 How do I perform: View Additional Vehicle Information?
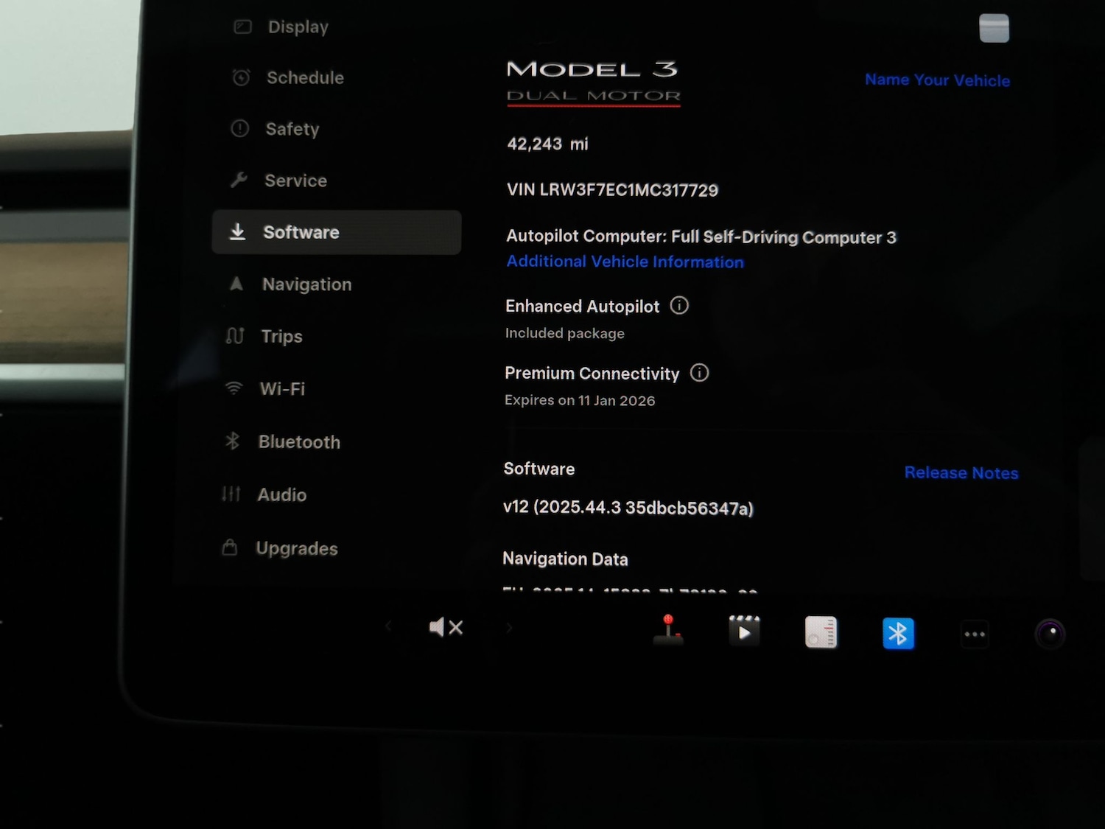[624, 262]
